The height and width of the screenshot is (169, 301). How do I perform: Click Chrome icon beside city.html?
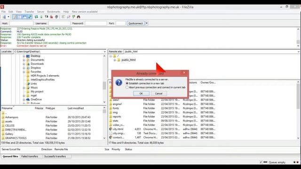pos(111,129)
